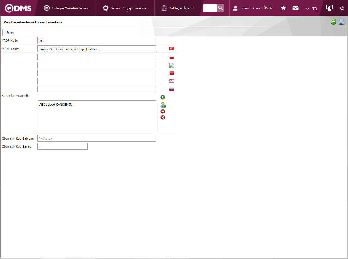Save the form with floppy disk icon
The height and width of the screenshot is (259, 348).
[x=341, y=22]
